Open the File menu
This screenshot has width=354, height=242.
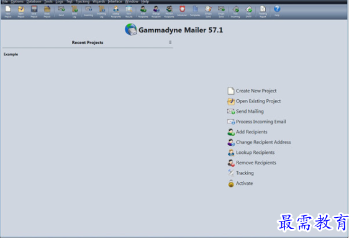5,2
